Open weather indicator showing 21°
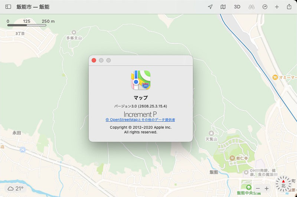Image resolution: width=297 pixels, height=197 pixels. pyautogui.click(x=16, y=188)
